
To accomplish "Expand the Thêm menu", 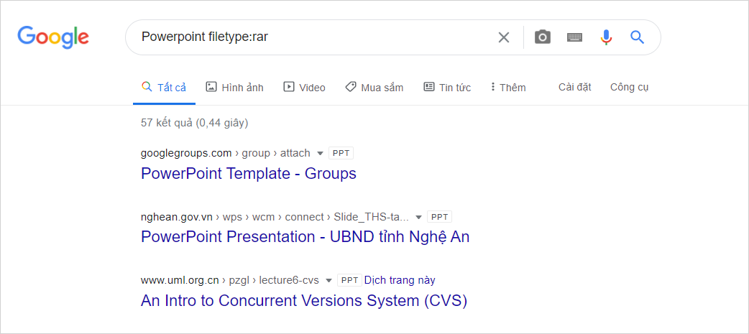I will pos(508,88).
